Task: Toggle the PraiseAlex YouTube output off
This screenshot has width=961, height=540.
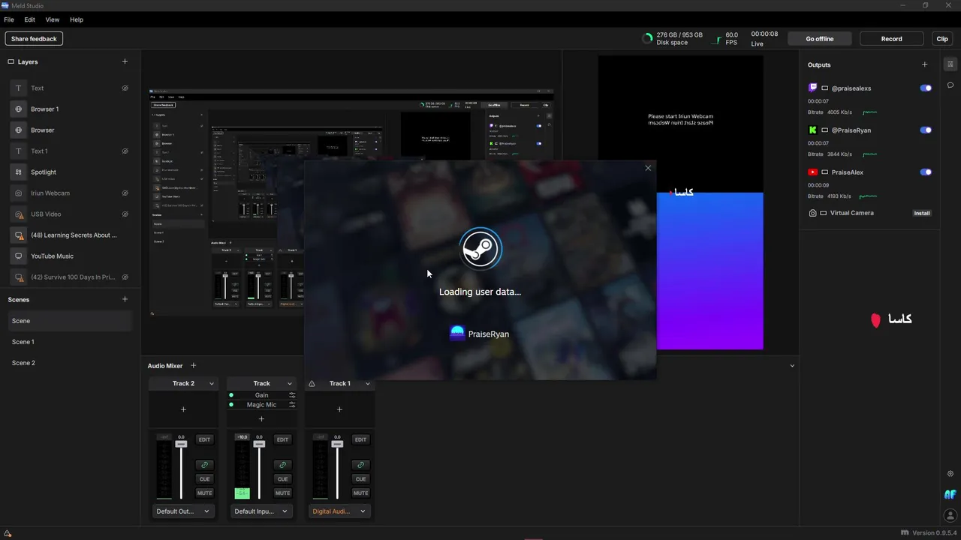Action: 926,172
